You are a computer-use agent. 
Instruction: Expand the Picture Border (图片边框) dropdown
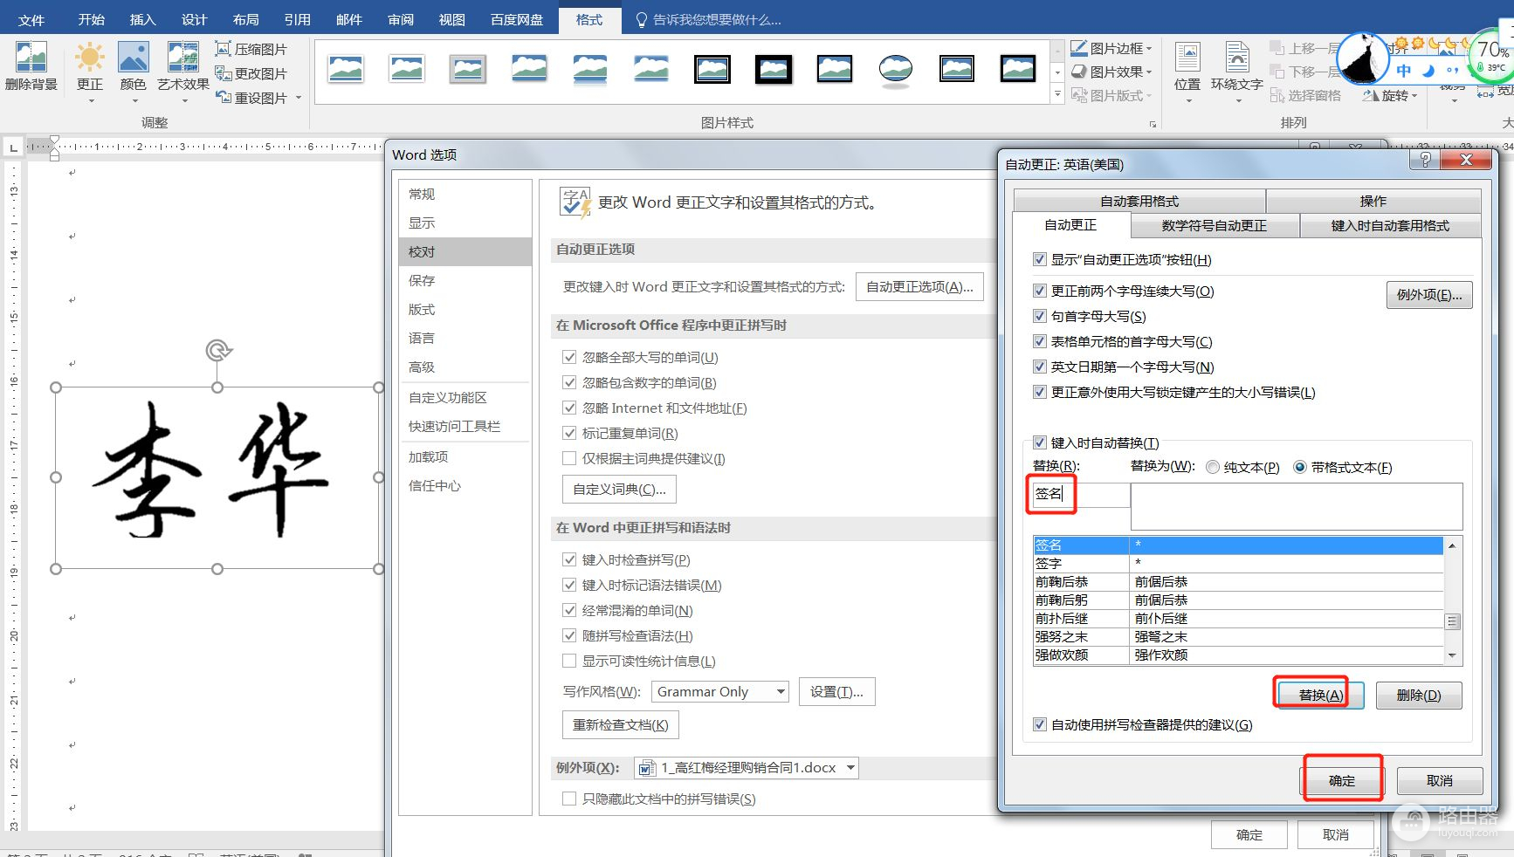(1148, 49)
